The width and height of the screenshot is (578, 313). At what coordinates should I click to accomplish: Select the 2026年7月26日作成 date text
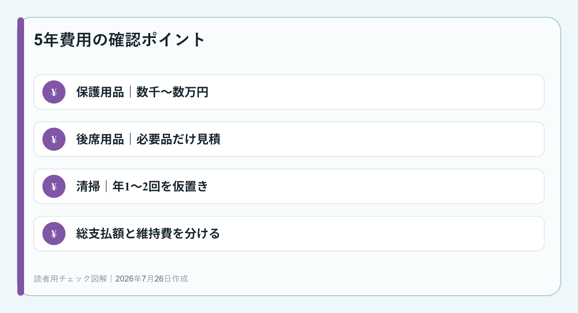pyautogui.click(x=152, y=279)
